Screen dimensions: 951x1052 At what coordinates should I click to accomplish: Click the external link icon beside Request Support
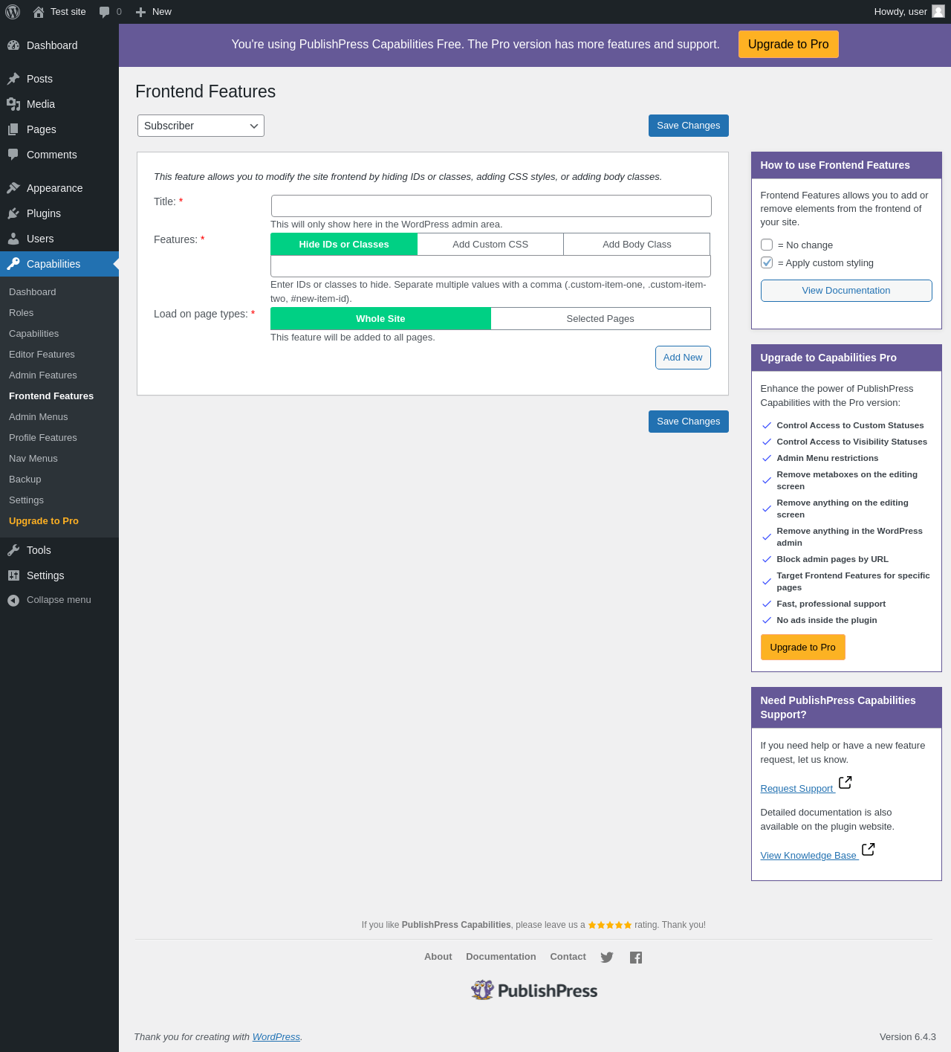pos(845,782)
